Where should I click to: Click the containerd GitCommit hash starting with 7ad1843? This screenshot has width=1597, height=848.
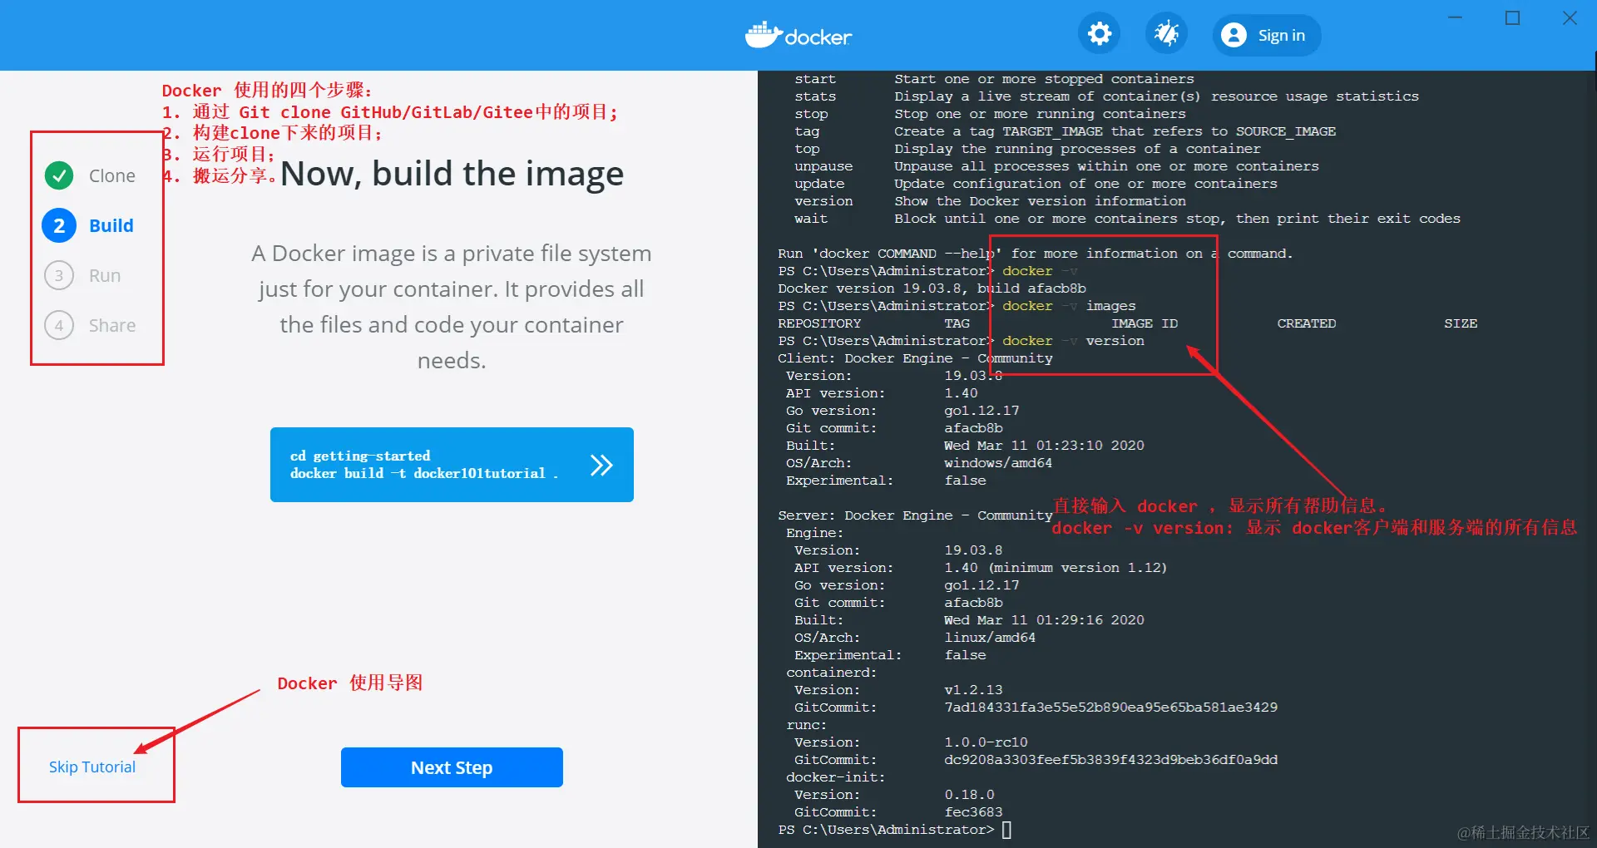click(x=1110, y=707)
